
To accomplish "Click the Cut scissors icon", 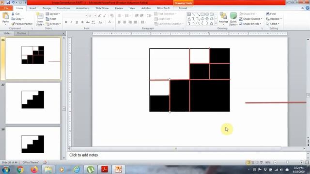I will click(13, 14).
